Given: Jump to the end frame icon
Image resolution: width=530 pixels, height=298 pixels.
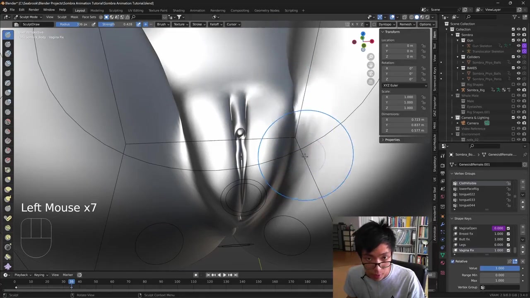Looking at the screenshot, I should pos(236,275).
